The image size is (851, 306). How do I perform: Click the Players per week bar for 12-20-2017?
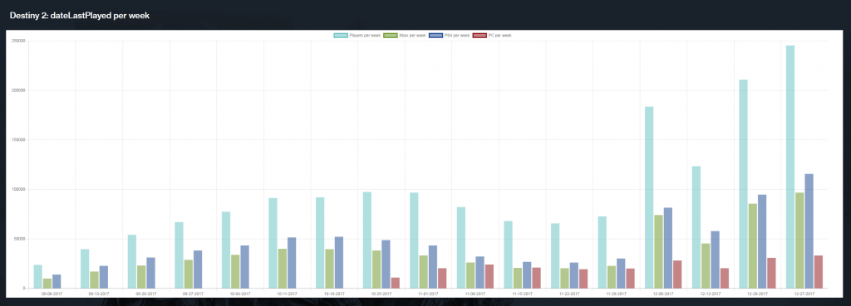coord(743,184)
